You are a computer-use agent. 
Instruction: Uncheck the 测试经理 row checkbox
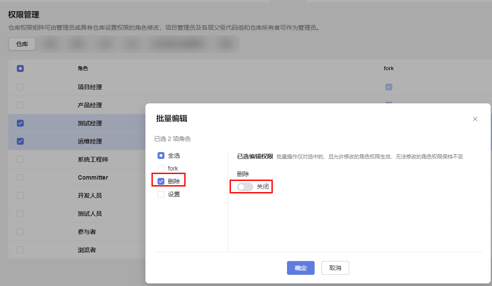(x=20, y=123)
